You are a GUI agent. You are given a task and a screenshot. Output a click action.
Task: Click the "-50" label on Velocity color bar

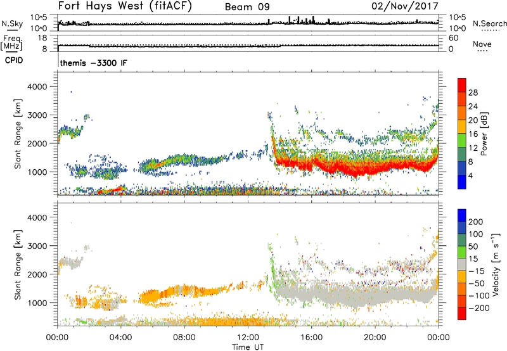477,284
